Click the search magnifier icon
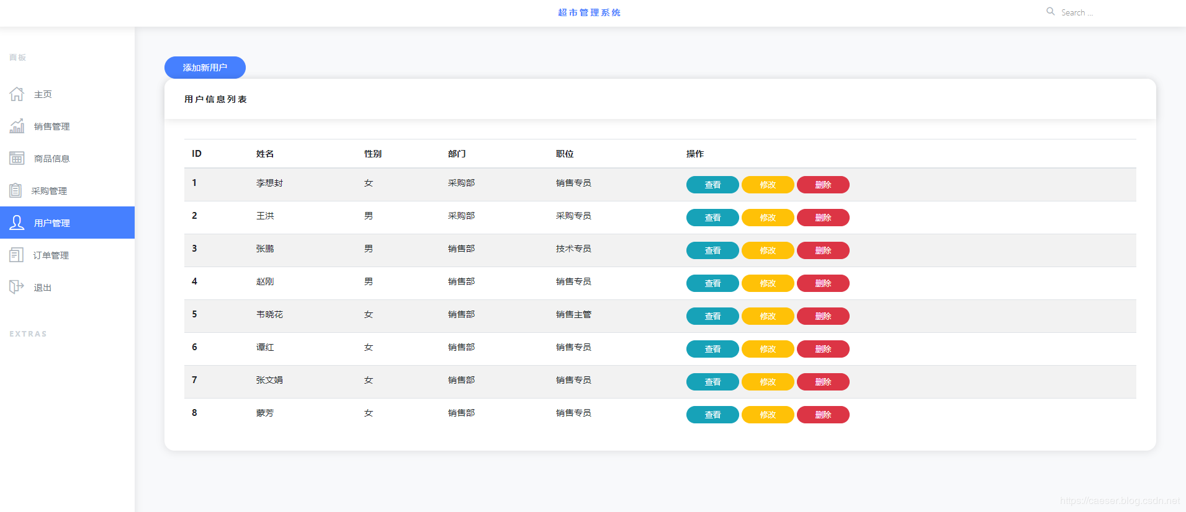The width and height of the screenshot is (1186, 512). coord(1051,11)
